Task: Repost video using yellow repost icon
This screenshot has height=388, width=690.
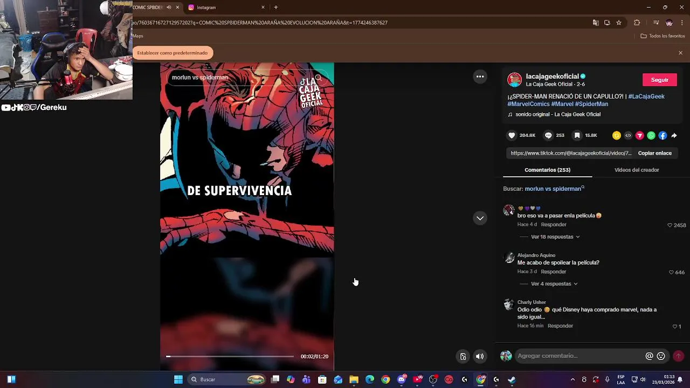Action: pyautogui.click(x=617, y=136)
